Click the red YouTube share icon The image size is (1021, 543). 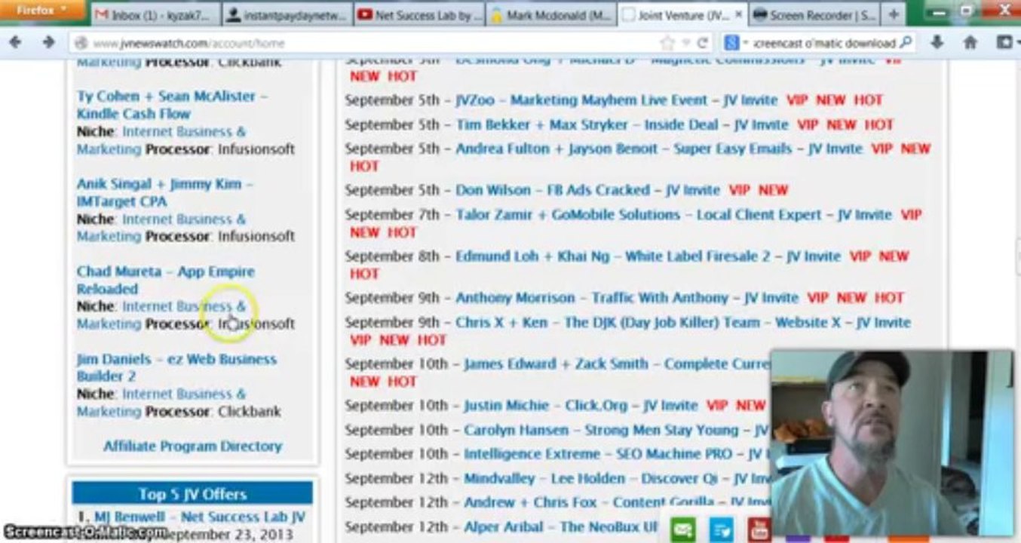[x=759, y=529]
